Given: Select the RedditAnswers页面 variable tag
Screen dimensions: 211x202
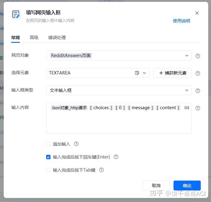Looking at the screenshot, I should click(x=71, y=56).
